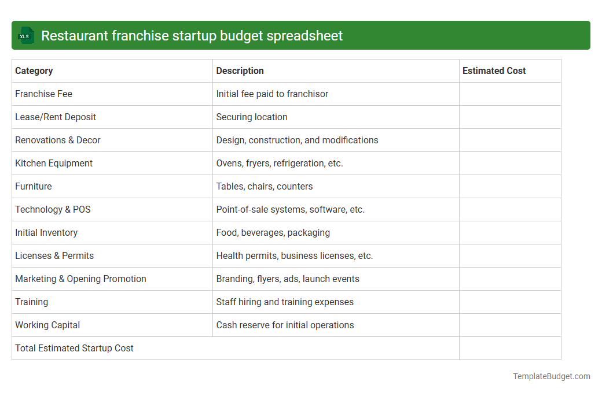Click the green XLS file icon
Screen dimensions: 602x393
[x=25, y=35]
